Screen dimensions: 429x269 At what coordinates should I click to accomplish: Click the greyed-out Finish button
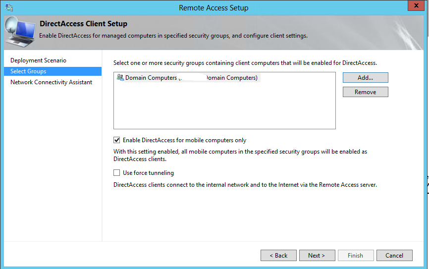(x=355, y=256)
